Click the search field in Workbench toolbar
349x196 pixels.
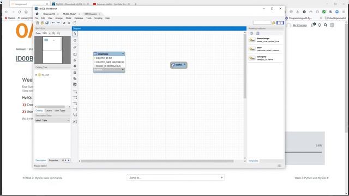pyautogui.click(x=262, y=23)
